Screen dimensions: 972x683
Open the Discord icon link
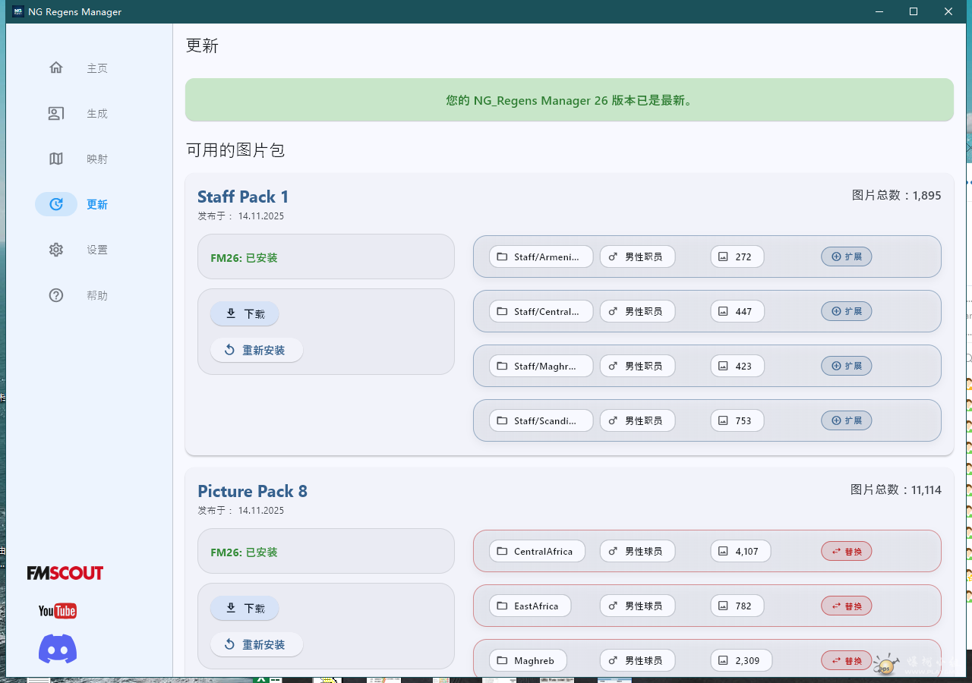pyautogui.click(x=58, y=649)
